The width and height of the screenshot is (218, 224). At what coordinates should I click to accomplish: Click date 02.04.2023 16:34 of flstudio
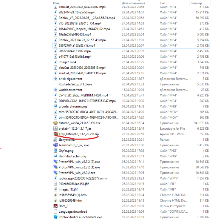click(133, 123)
